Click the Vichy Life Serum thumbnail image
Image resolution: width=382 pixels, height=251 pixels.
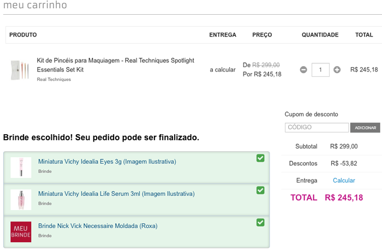21,200
